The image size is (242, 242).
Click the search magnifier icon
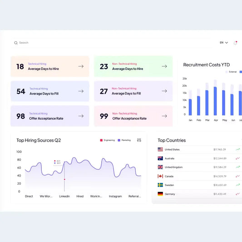click(x=16, y=43)
